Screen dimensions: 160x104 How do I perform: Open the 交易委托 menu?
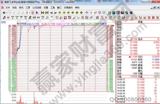pyautogui.click(x=68, y=7)
